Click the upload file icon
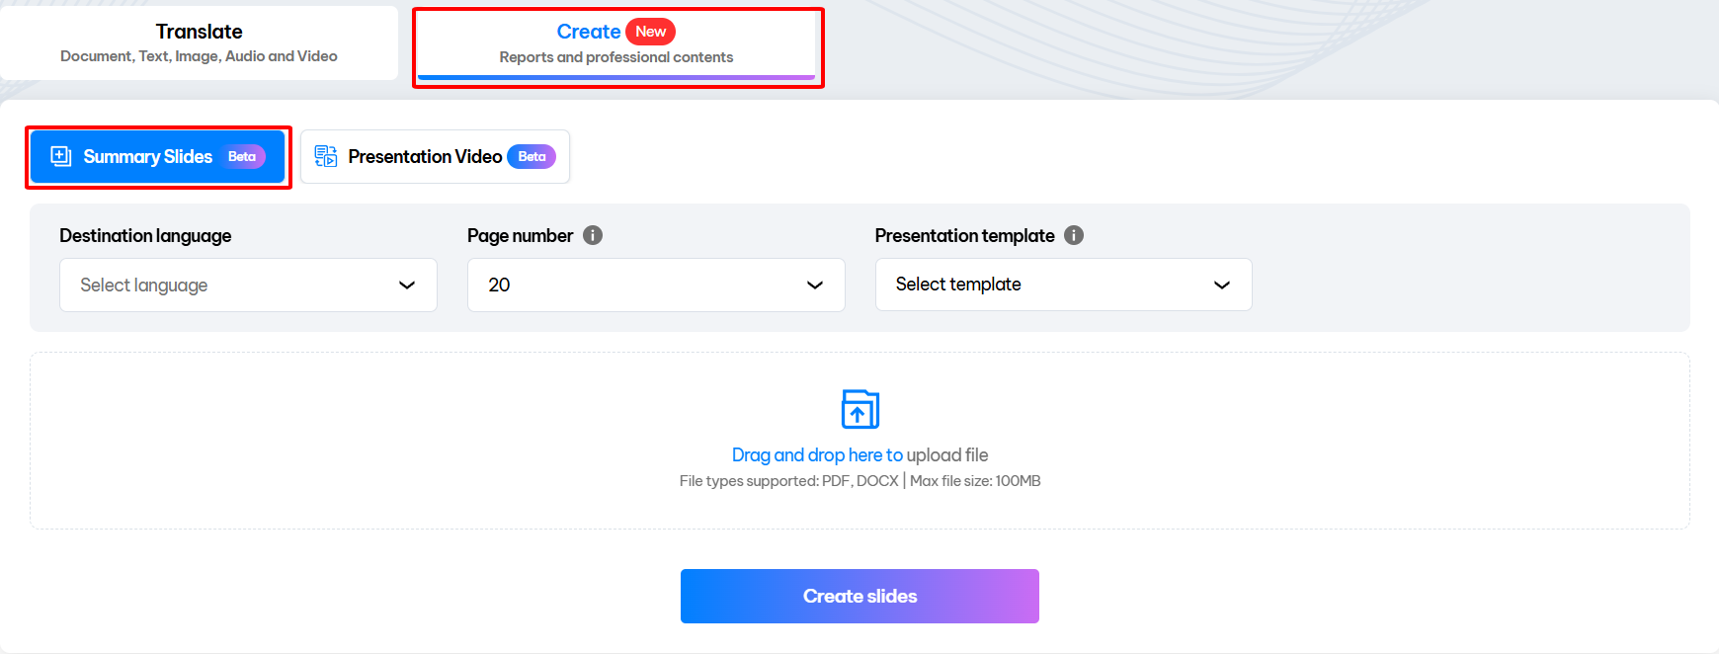The height and width of the screenshot is (654, 1719). (859, 409)
